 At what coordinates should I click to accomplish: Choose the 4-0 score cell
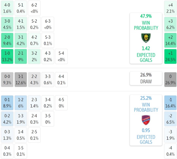tap(7, 8)
